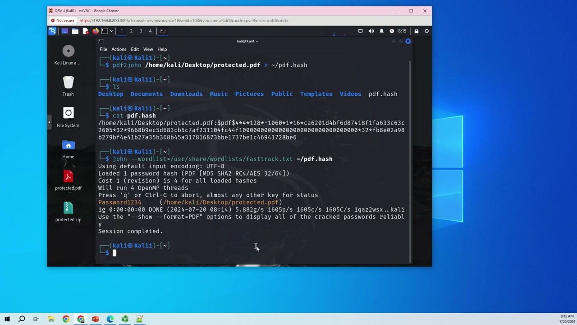Image resolution: width=577 pixels, height=325 pixels.
Task: Launch Firefox from the Kali panel
Action: pos(95,31)
